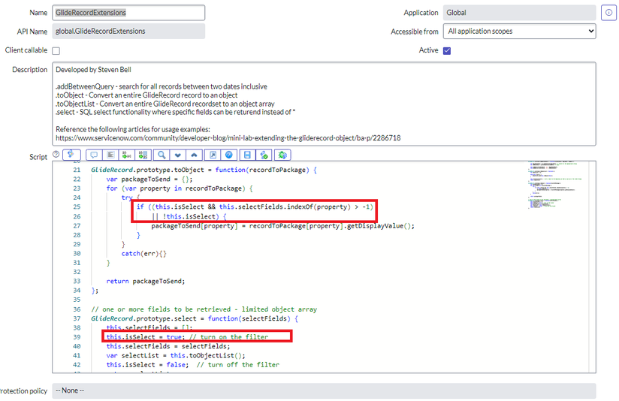
Task: Click the servicenow.com community URL text
Action: pyautogui.click(x=228, y=138)
